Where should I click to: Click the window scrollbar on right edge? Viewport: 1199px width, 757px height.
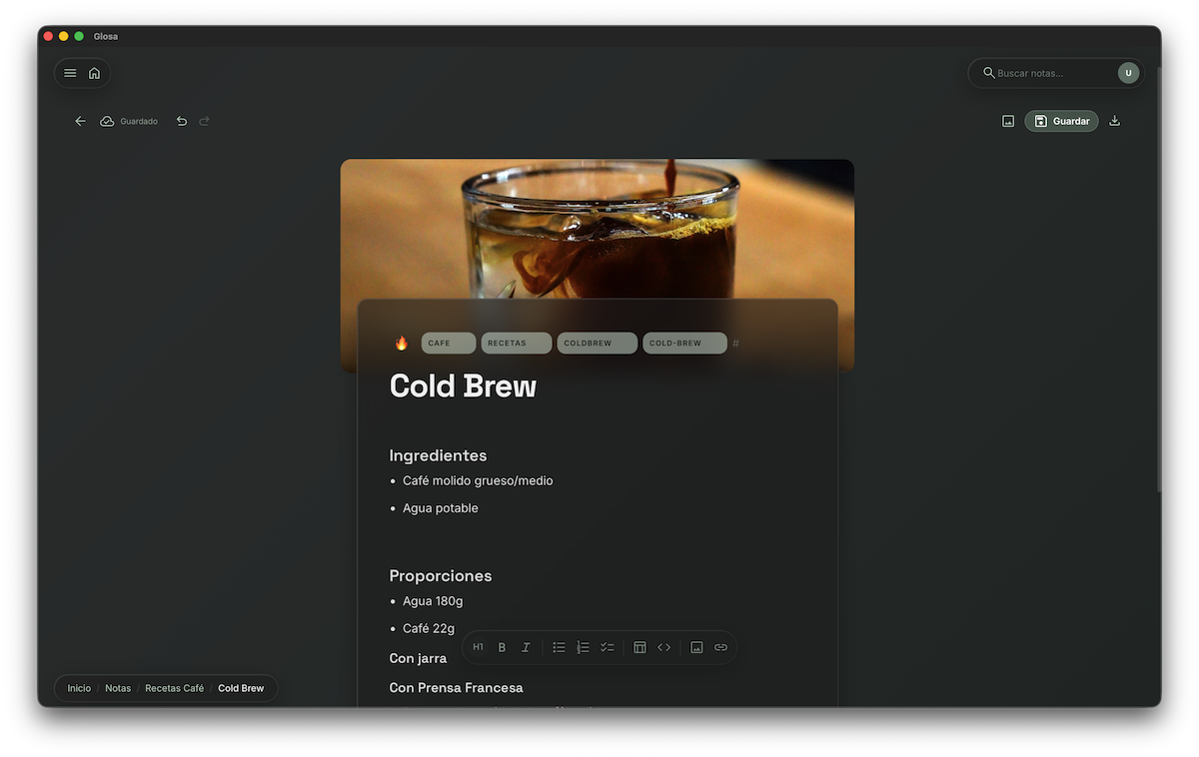1159,280
